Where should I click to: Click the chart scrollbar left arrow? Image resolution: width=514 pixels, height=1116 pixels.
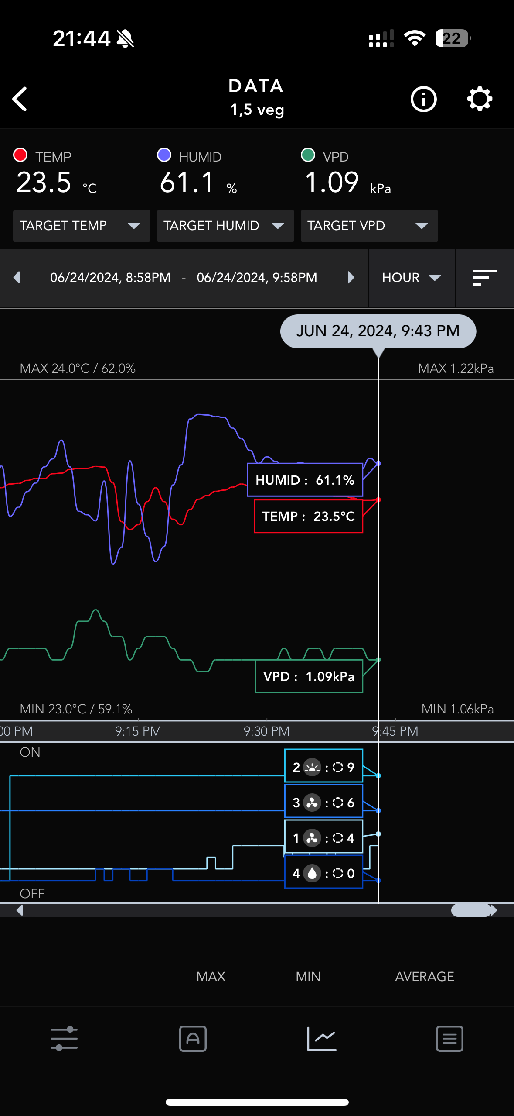19,910
